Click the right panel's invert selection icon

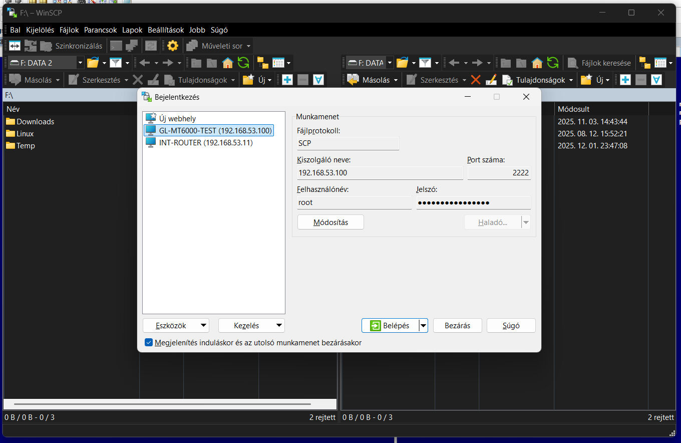[656, 80]
